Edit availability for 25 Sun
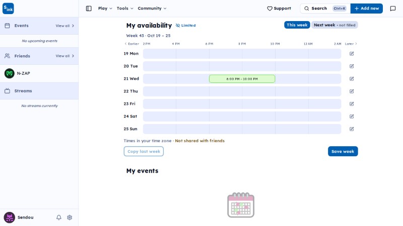 pyautogui.click(x=352, y=129)
